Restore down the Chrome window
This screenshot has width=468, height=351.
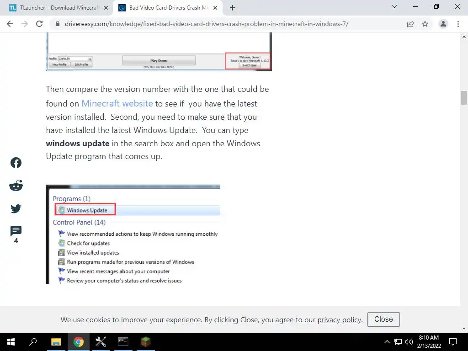coord(436,6)
